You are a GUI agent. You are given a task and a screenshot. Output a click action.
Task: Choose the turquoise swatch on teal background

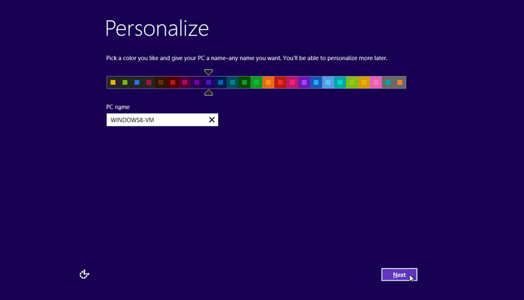tap(340, 82)
